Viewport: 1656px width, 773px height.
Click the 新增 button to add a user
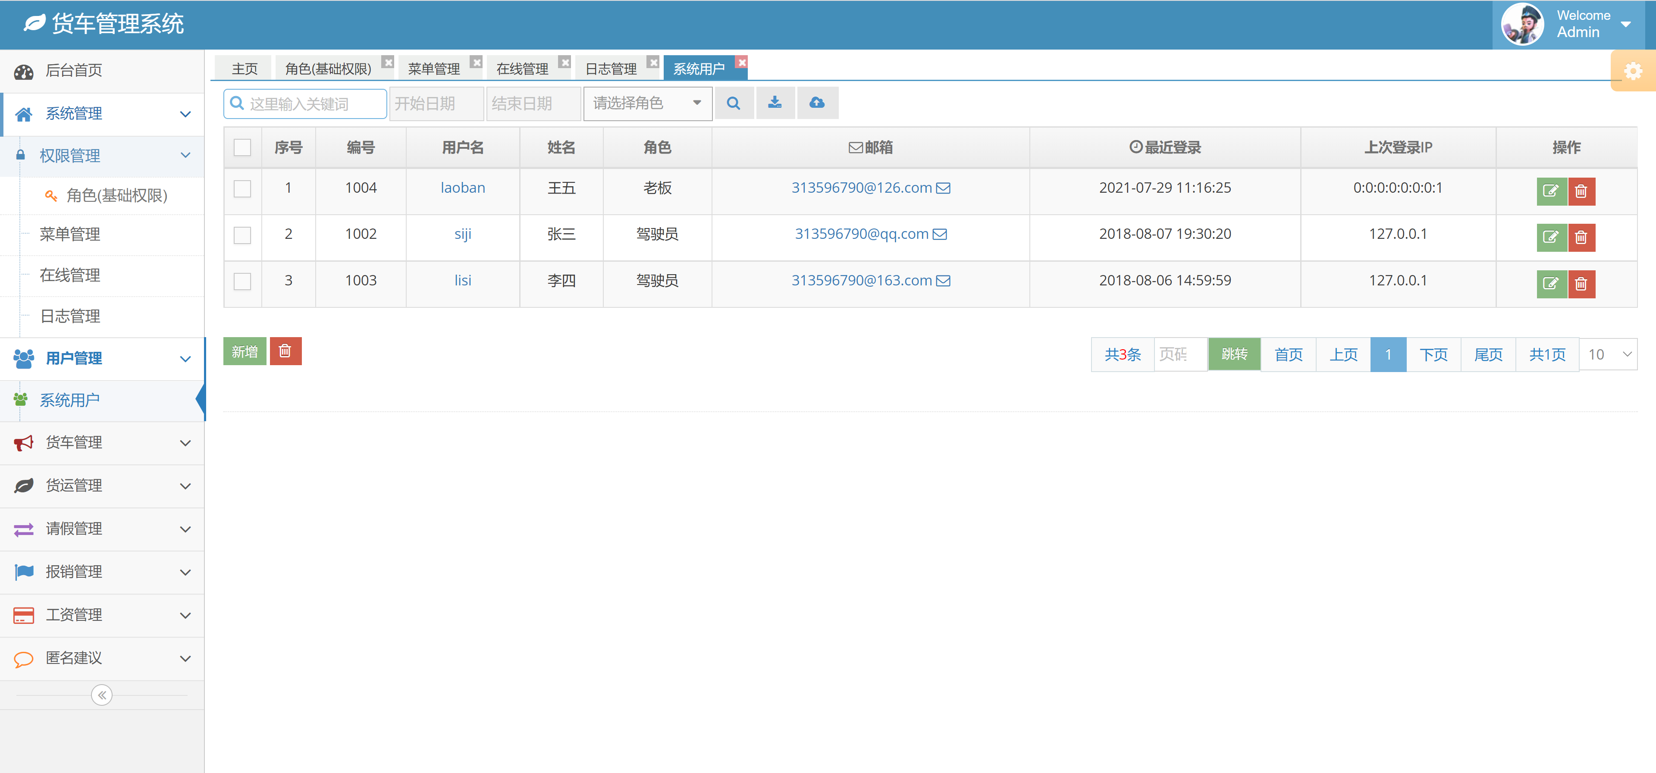click(x=244, y=351)
